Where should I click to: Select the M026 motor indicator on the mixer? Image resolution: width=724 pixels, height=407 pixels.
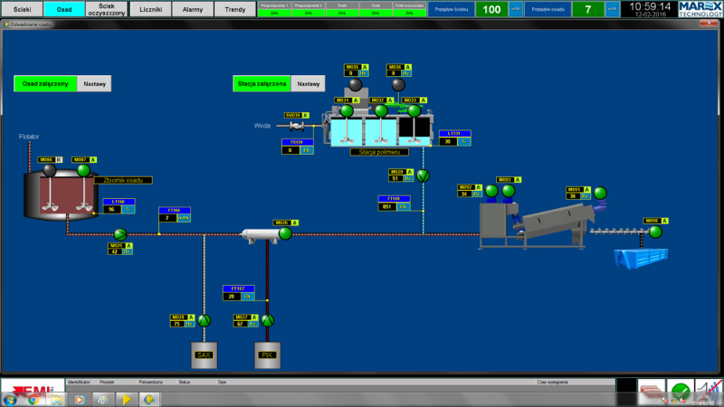point(285,233)
